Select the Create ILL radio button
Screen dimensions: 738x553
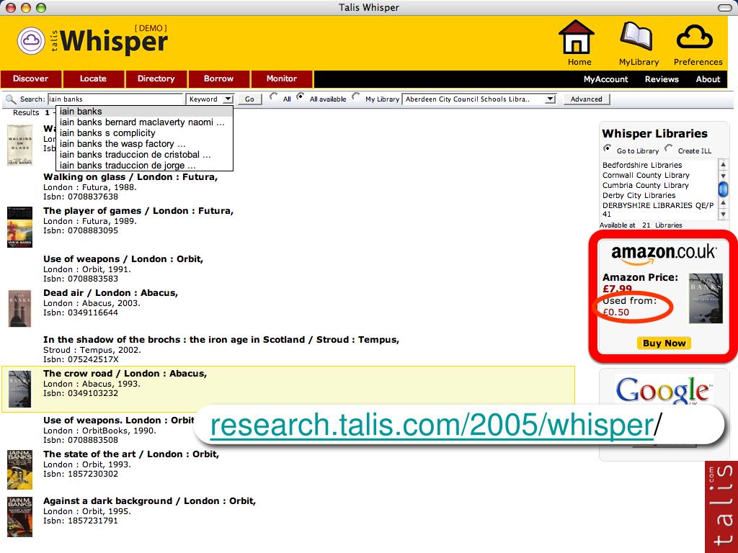(669, 148)
